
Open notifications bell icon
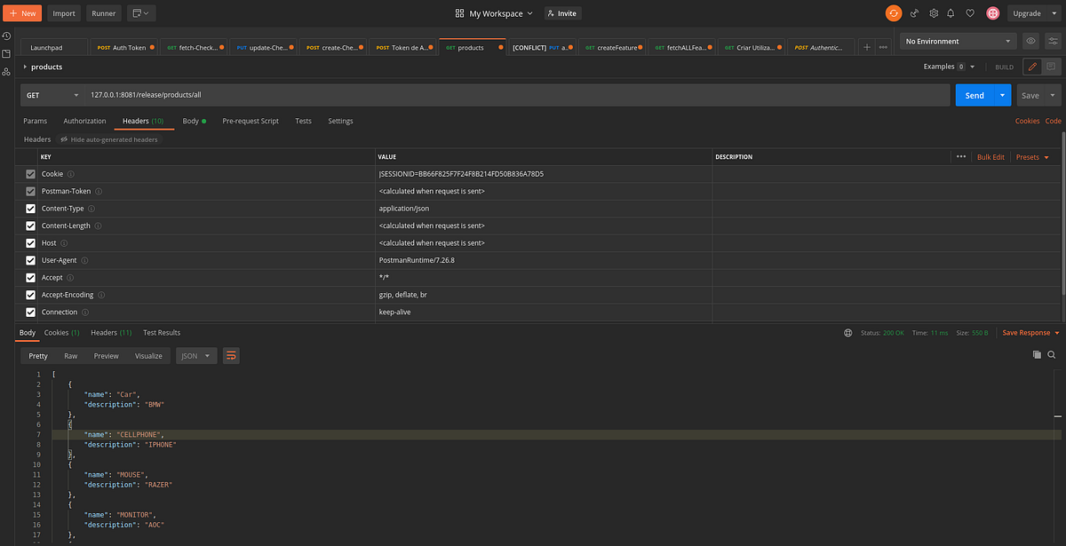(x=951, y=12)
